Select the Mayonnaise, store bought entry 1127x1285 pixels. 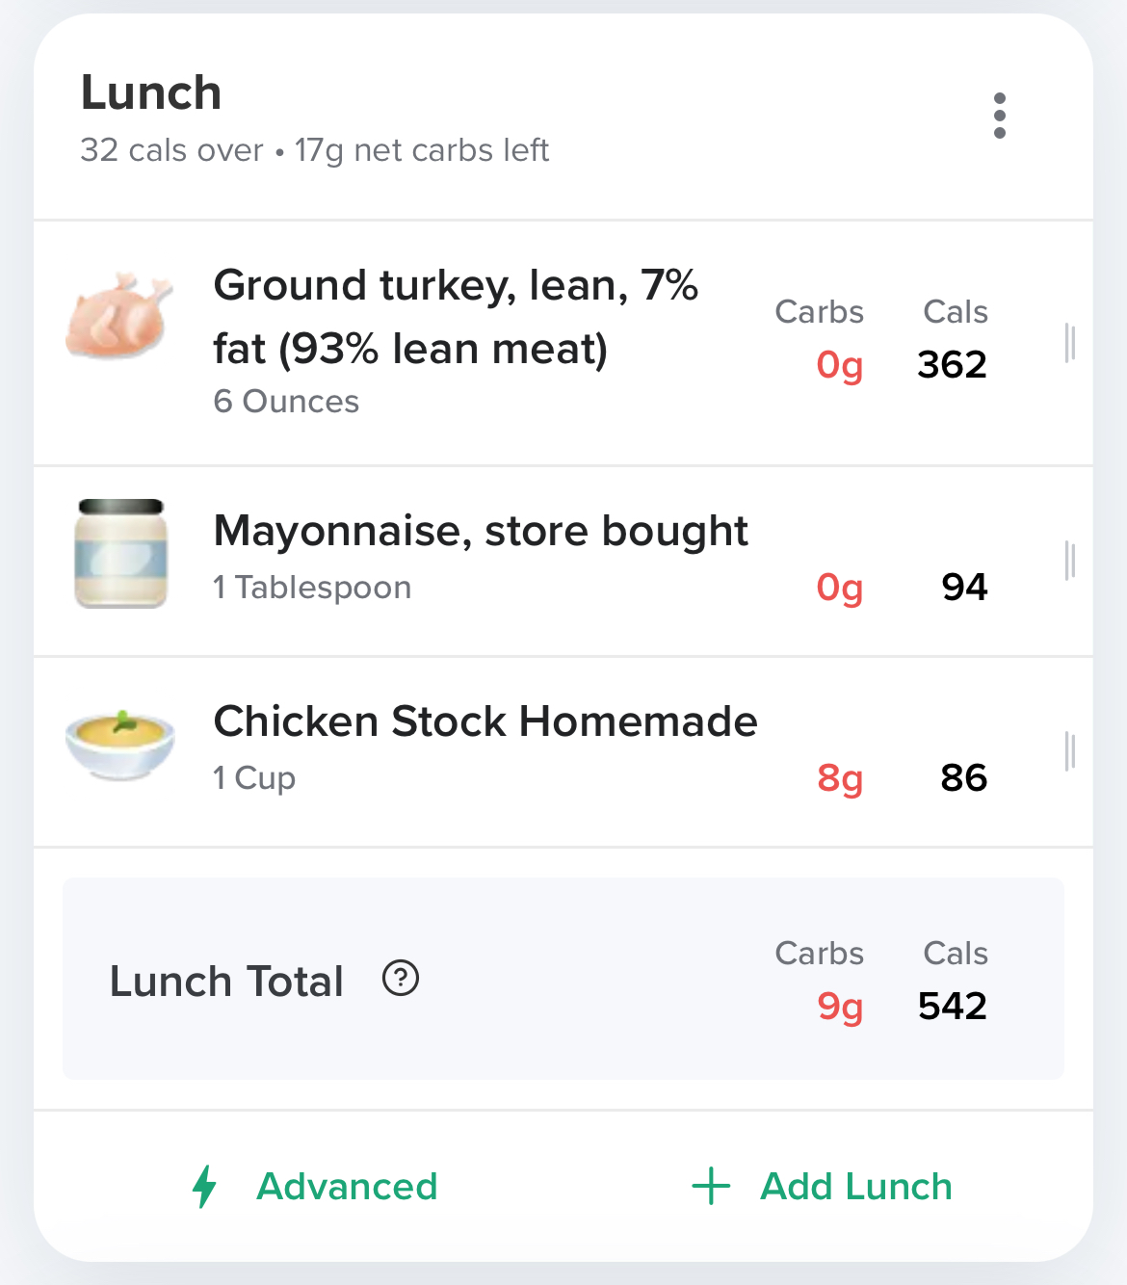(481, 531)
